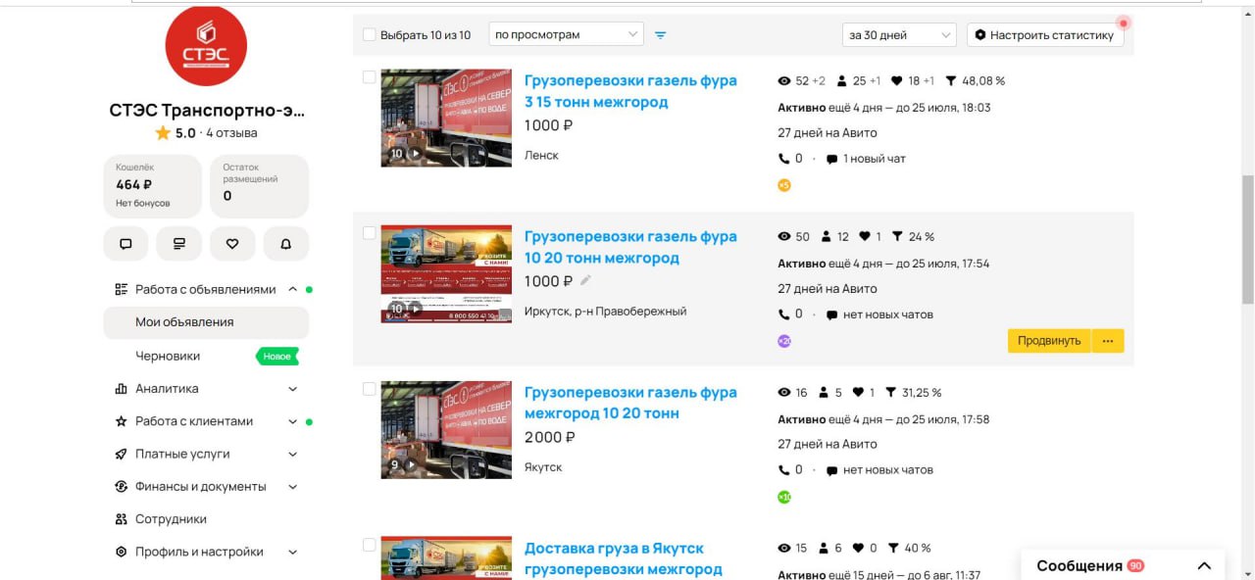1255x580 pixels.
Task: Click the phone calls icon in Lensk listing
Action: (x=783, y=159)
